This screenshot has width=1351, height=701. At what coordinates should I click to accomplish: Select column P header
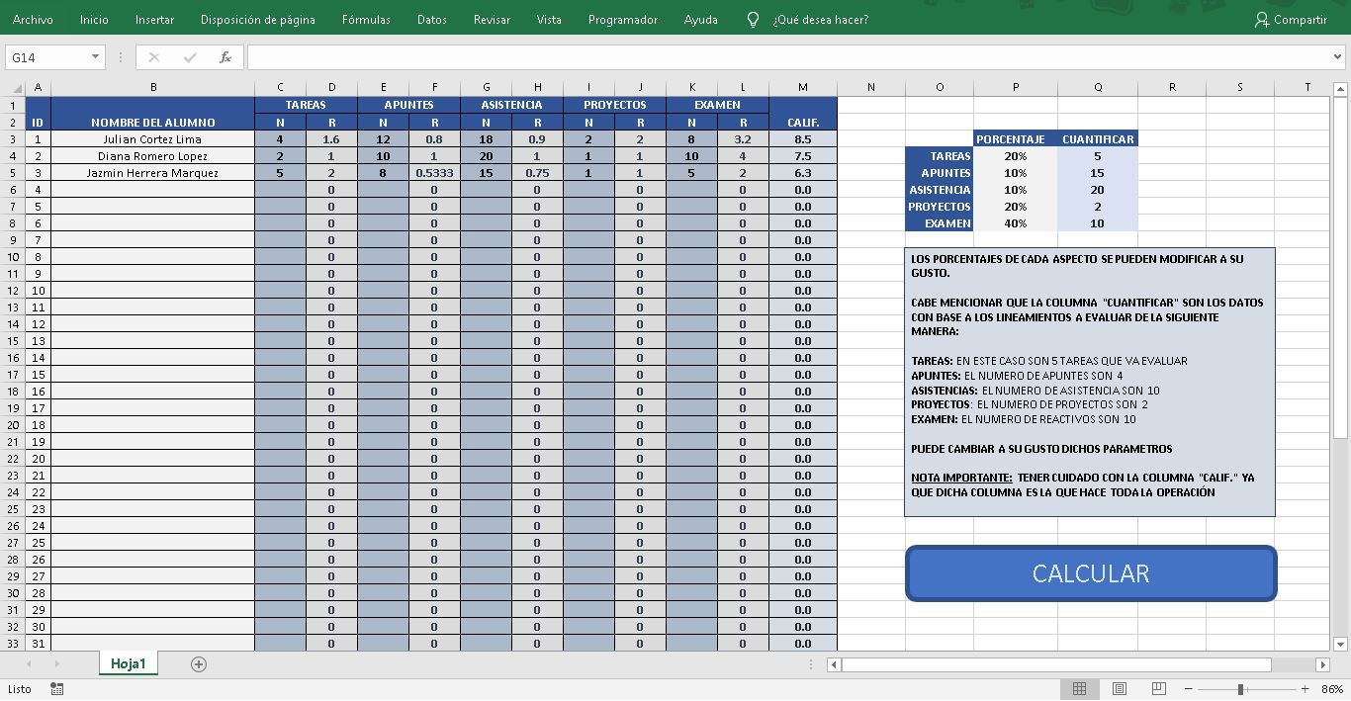click(1016, 87)
